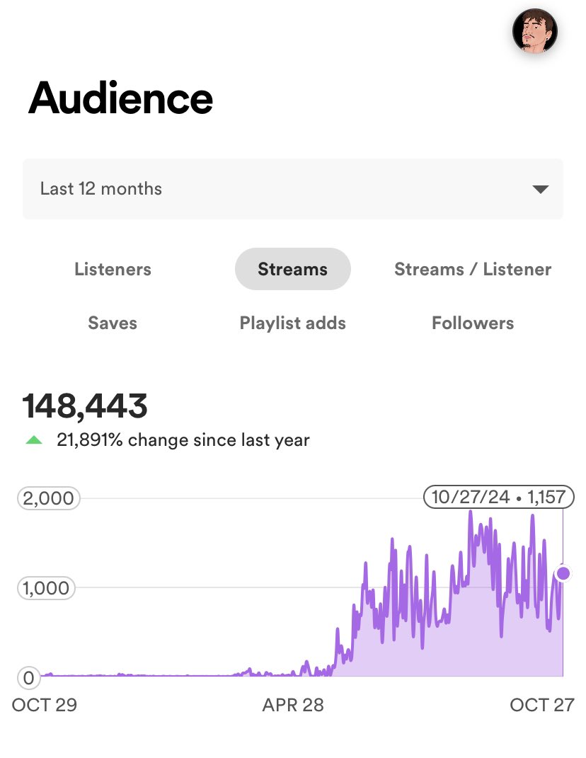Open the profile avatar menu
586x758 pixels.
535,31
